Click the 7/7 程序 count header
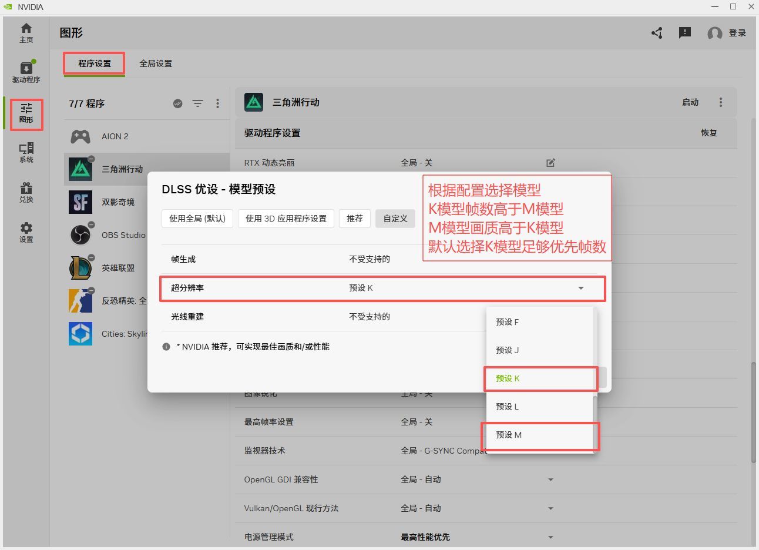759x550 pixels. [87, 103]
